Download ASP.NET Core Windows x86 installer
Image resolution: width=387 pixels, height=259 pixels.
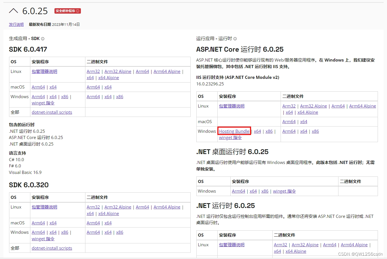pyautogui.click(x=269, y=131)
